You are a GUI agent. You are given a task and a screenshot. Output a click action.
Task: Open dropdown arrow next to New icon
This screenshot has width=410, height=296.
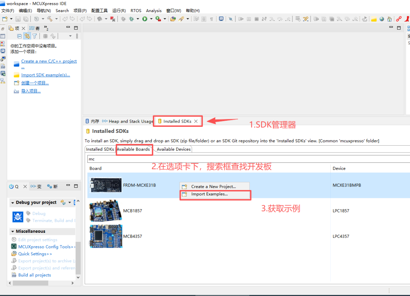tap(11, 19)
